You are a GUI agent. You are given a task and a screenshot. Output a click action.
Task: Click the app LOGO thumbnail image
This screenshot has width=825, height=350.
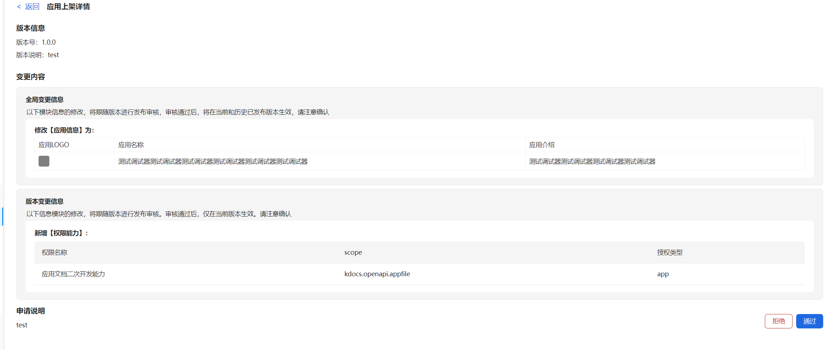(x=44, y=161)
